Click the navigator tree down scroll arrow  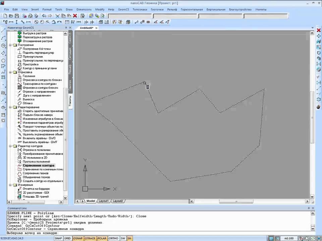tap(65, 198)
